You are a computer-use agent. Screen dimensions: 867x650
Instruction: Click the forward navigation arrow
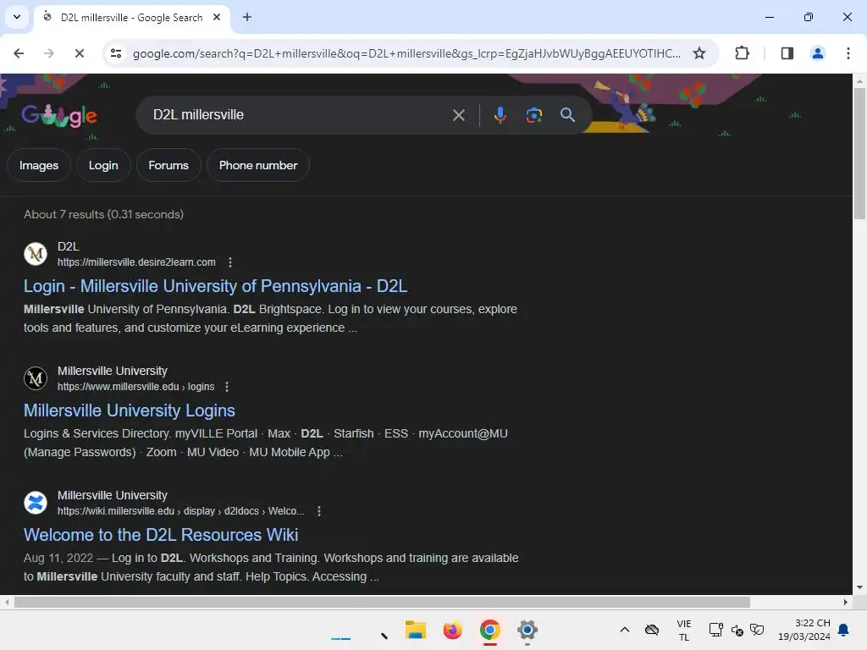point(48,53)
